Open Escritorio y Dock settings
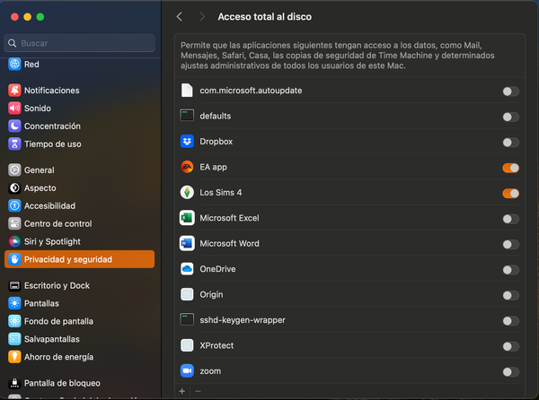 79,285
